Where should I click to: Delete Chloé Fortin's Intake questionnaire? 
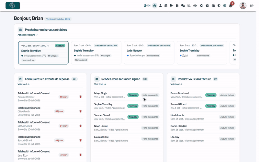coord(80,111)
